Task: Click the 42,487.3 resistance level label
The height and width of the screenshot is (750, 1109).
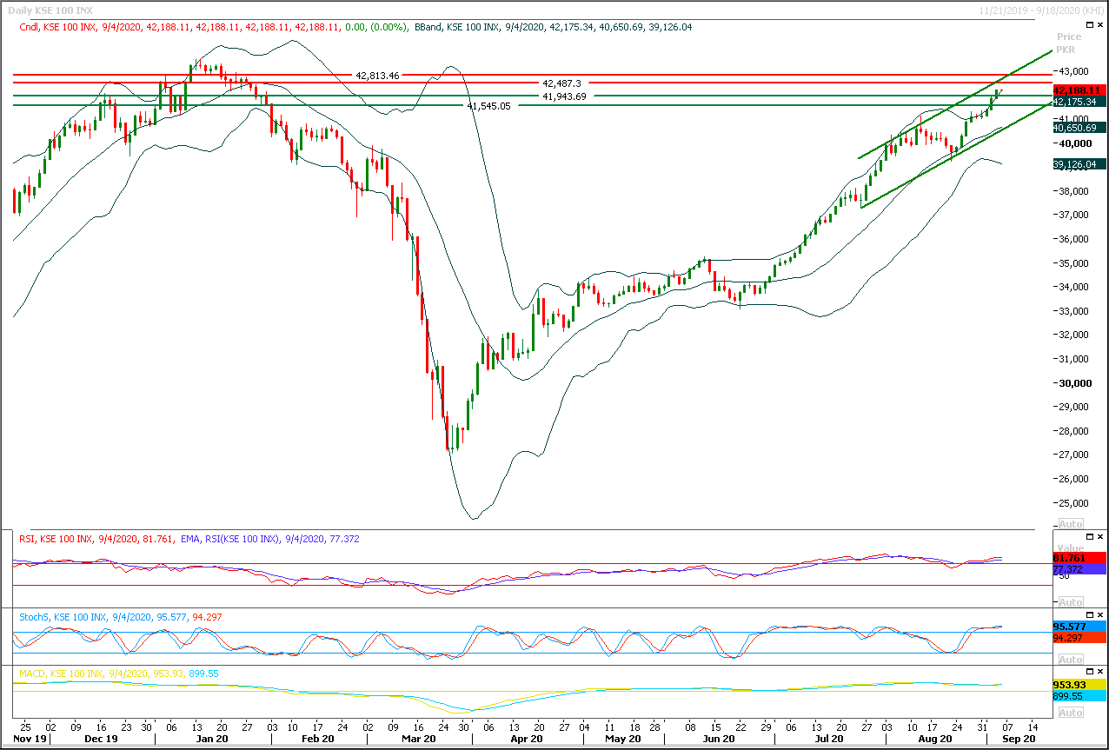Action: (x=562, y=83)
